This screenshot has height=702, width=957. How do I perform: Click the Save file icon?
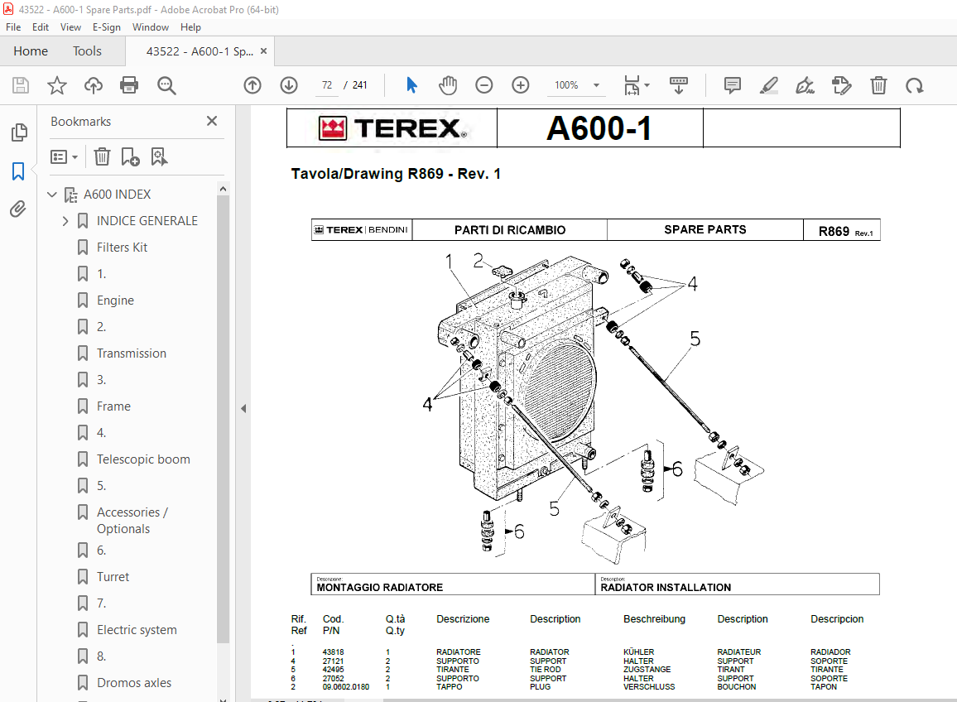(21, 85)
